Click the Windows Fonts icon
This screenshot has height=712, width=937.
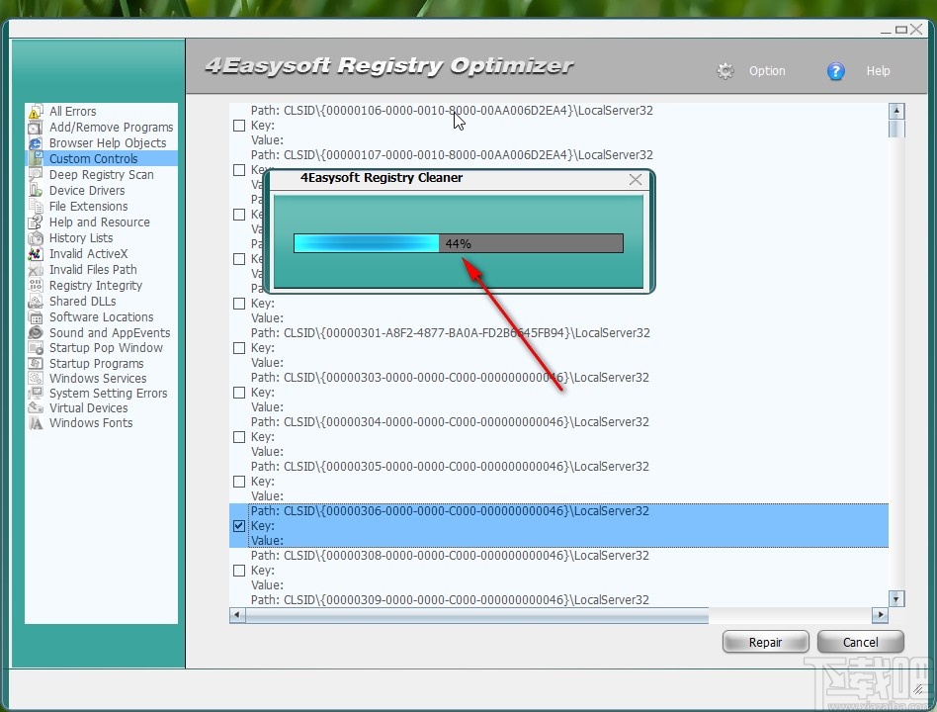(x=36, y=423)
